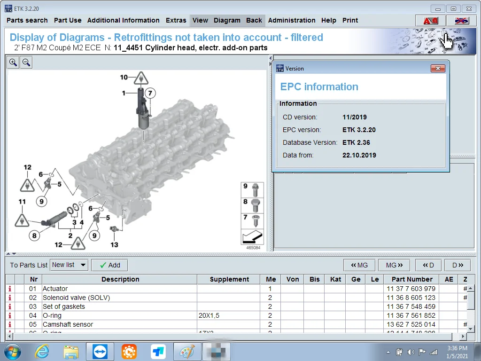The image size is (481, 361).
Task: Click the red A warning icon button
Action: (x=431, y=21)
